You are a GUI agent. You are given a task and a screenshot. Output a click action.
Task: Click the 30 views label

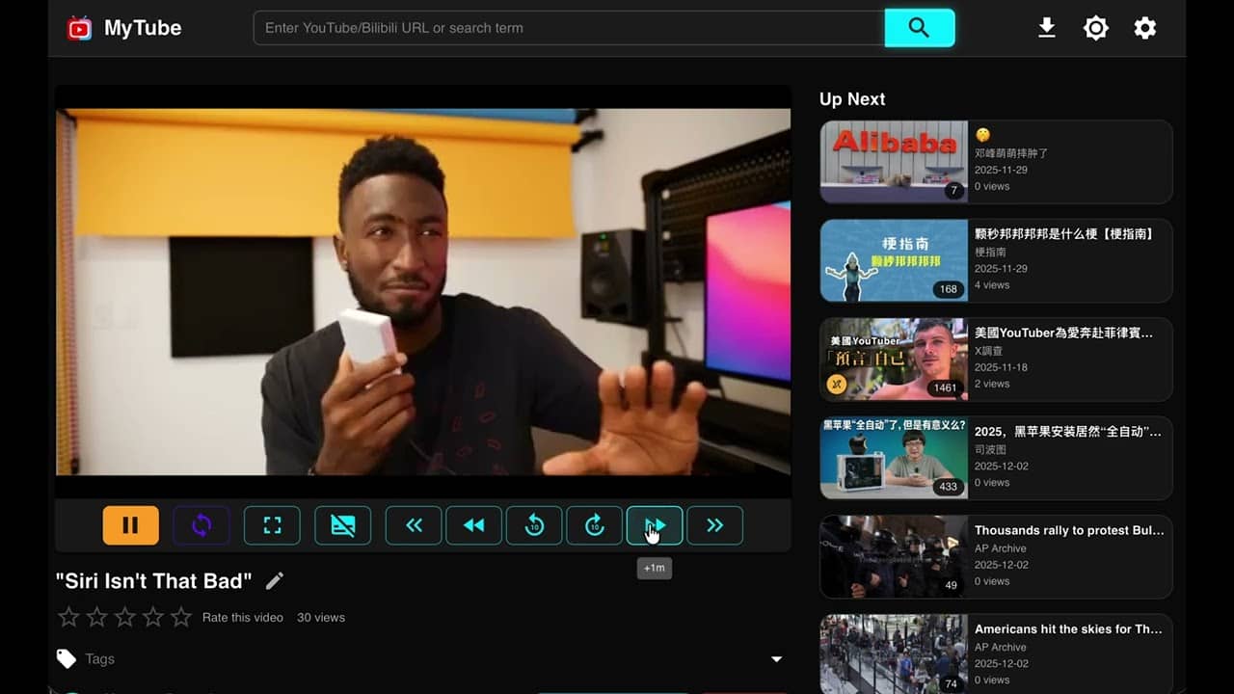click(320, 617)
